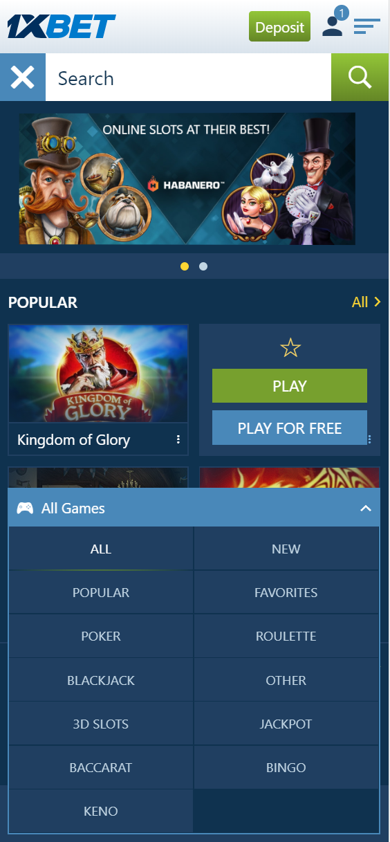Click the PLAY FOR FREE button
The height and width of the screenshot is (842, 390).
290,428
